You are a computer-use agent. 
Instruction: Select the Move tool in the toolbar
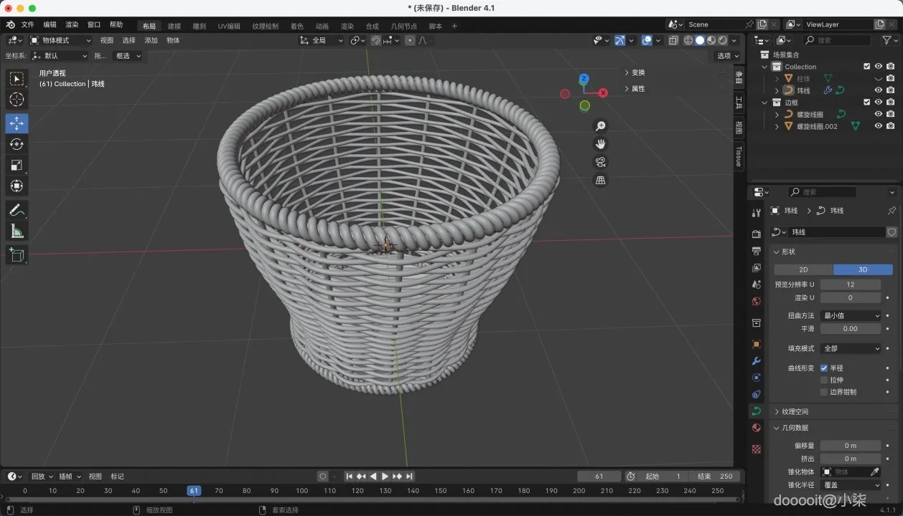[17, 123]
